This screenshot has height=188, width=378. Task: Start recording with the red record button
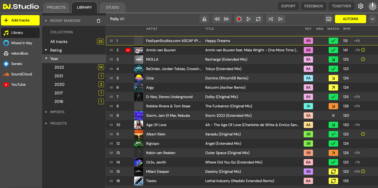point(239,19)
